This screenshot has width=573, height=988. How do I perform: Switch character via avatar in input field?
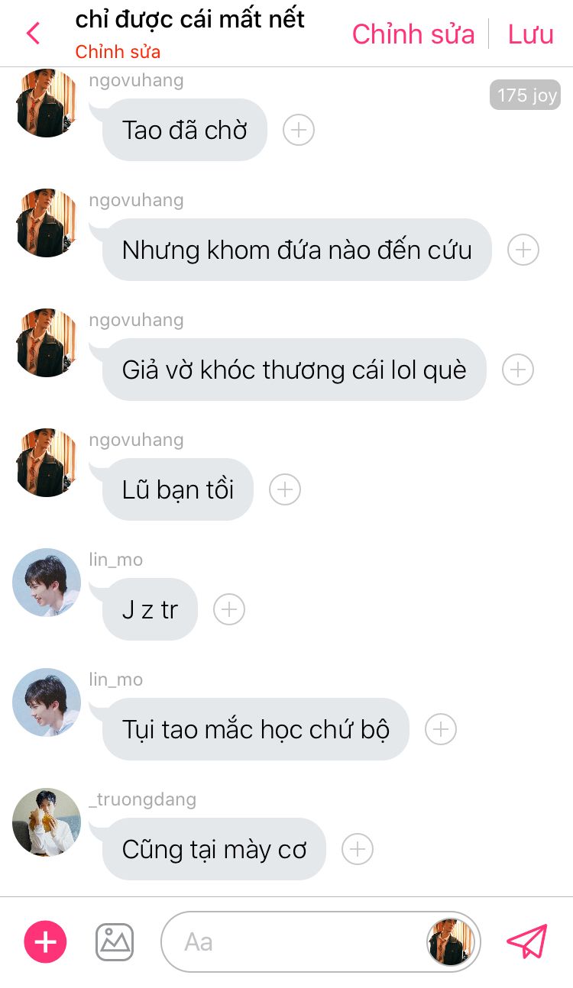pos(451,942)
